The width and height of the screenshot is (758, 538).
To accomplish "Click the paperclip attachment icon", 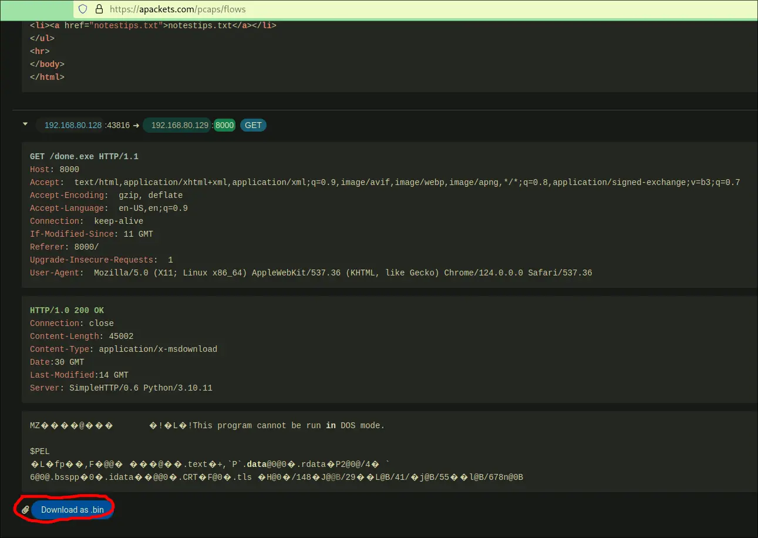I will (x=25, y=510).
